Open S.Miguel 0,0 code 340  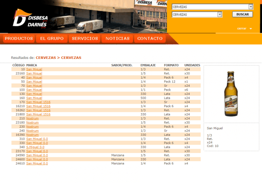(35, 147)
